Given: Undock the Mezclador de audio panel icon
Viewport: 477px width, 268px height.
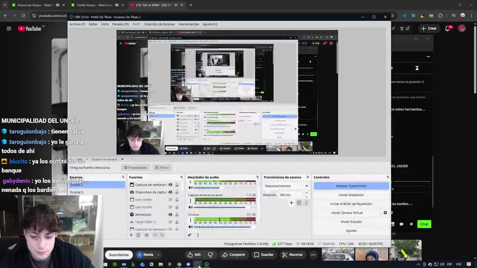Looking at the screenshot, I should 258,177.
